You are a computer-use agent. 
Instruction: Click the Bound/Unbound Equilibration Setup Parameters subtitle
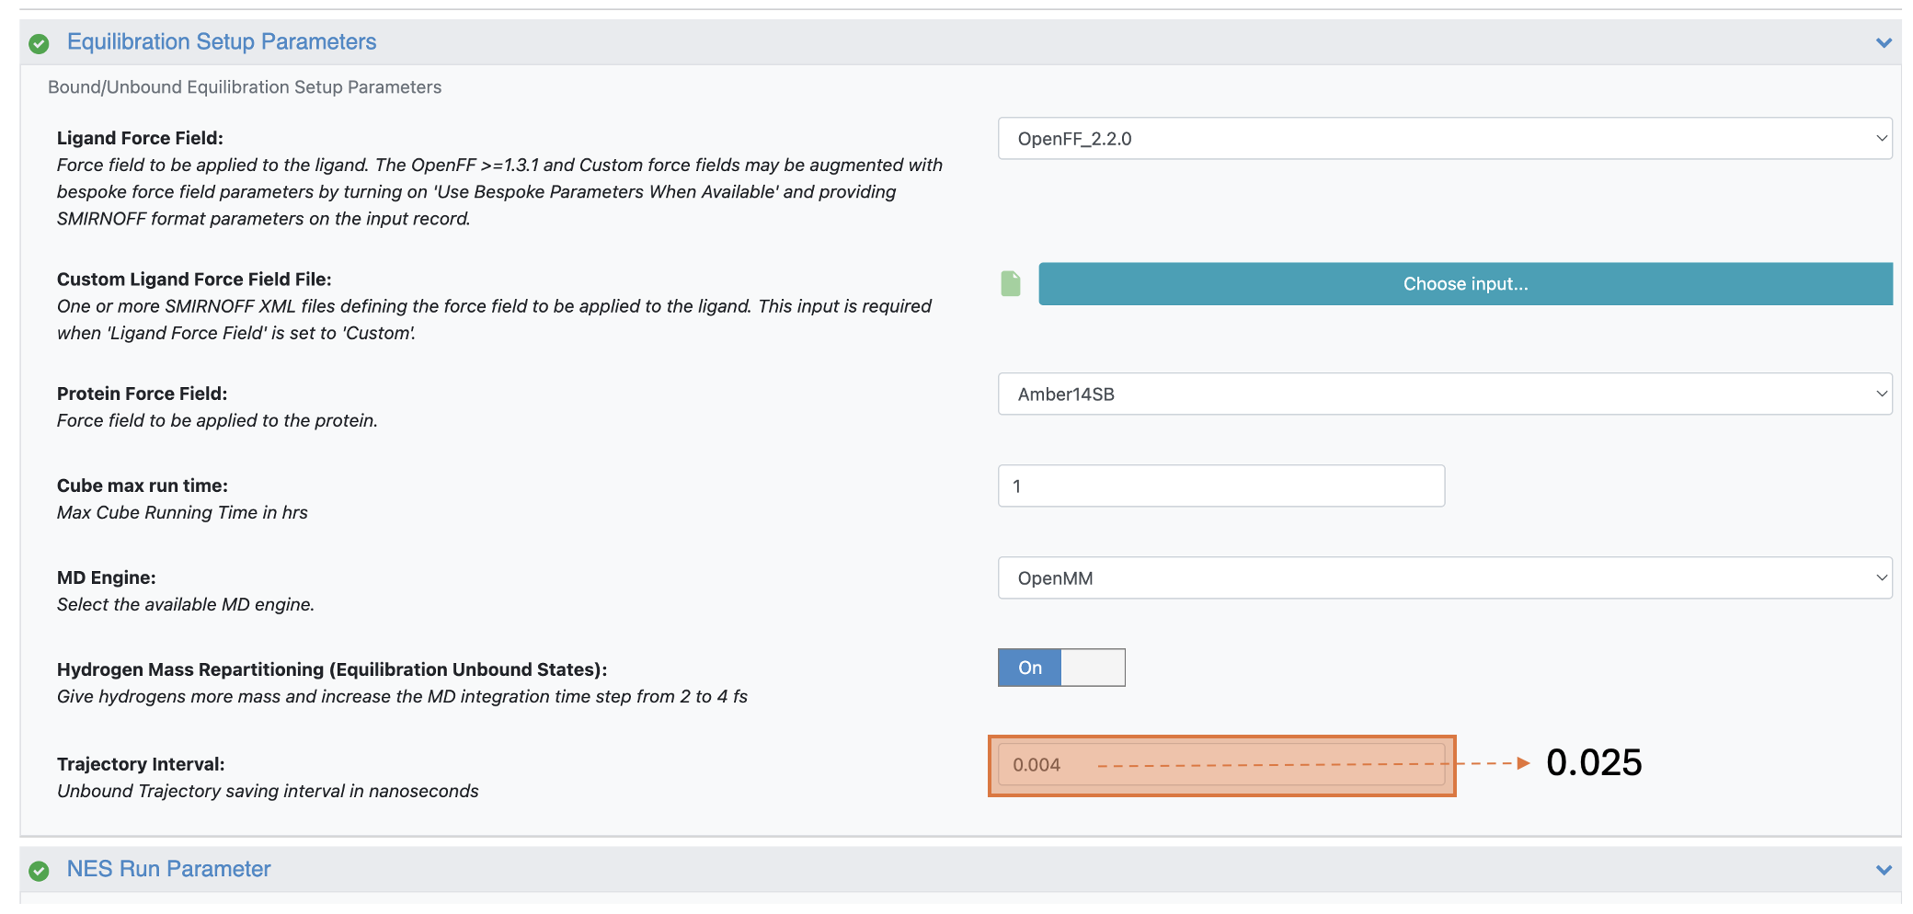click(245, 87)
